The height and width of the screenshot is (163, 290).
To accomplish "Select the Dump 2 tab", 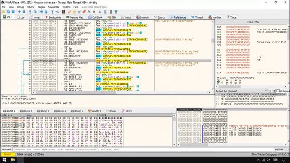I will pos(26,111).
